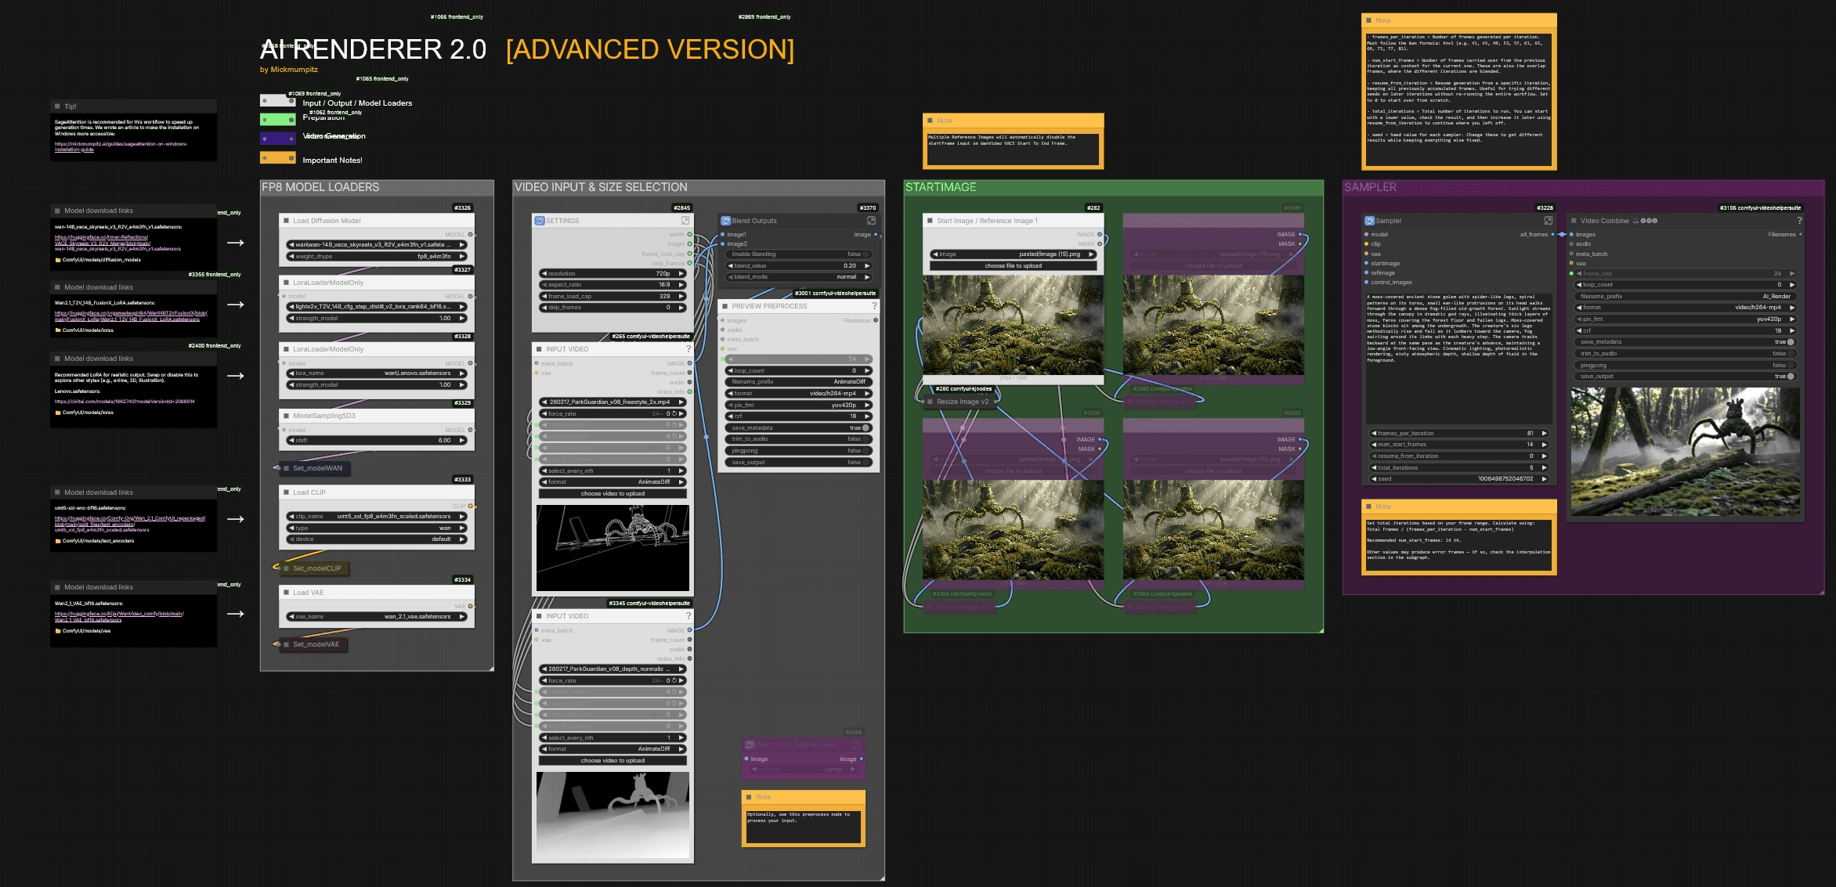Viewport: 1836px width, 887px height.
Task: Toggle save_output in Video Combine node
Action: [x=1790, y=377]
